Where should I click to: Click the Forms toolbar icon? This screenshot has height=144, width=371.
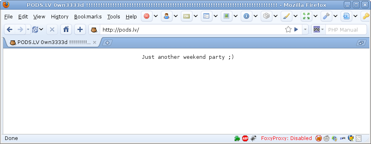coord(206,16)
